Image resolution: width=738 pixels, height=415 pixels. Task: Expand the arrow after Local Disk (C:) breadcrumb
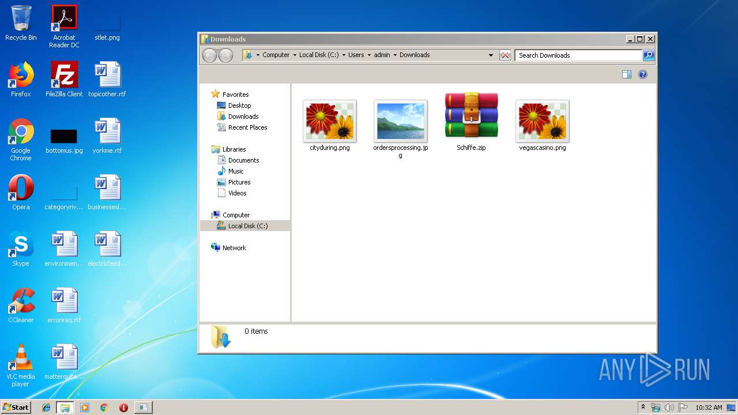pyautogui.click(x=344, y=55)
